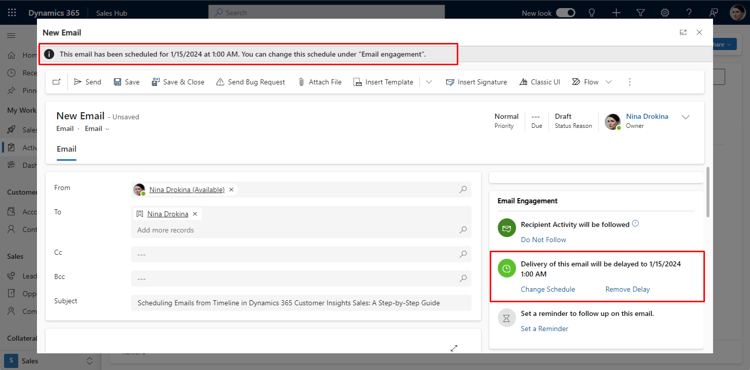The image size is (750, 370).
Task: Click the green followed envelope icon
Action: coord(506,228)
